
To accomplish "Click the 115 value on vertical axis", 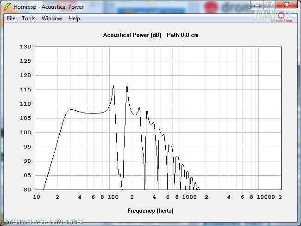I will point(25,89).
